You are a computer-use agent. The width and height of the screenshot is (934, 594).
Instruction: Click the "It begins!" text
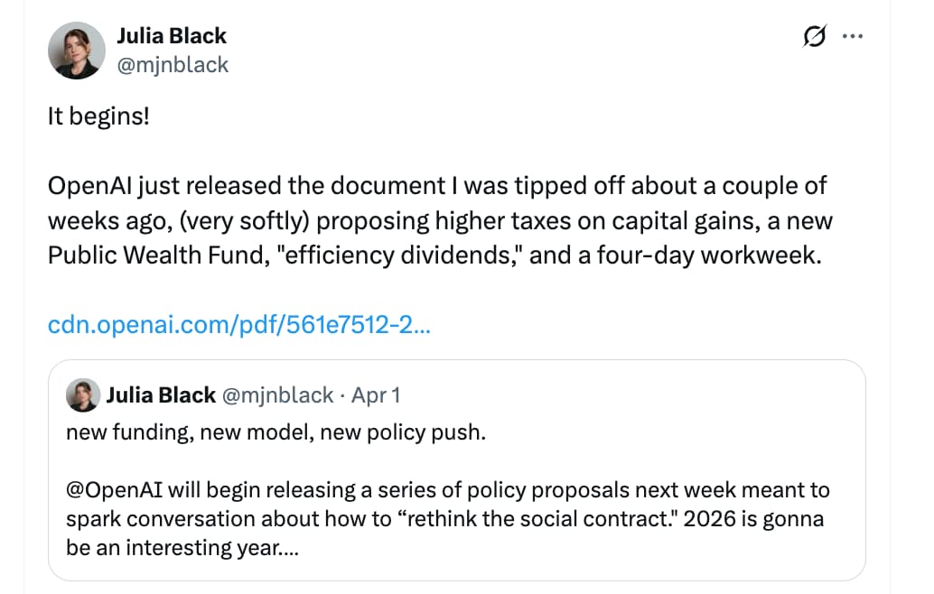click(x=98, y=116)
